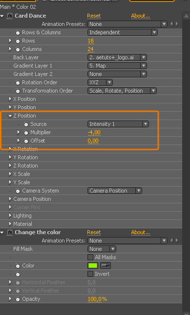
Task: Open About for Change the color
Action: 141,232
